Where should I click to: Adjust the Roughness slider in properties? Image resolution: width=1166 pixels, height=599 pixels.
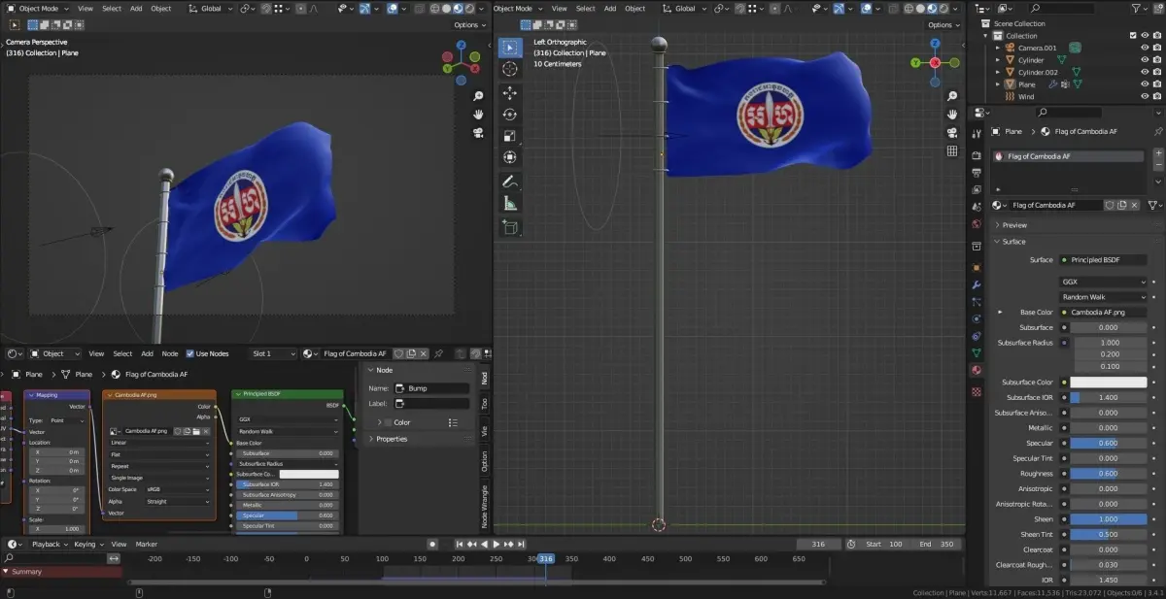(x=1109, y=474)
